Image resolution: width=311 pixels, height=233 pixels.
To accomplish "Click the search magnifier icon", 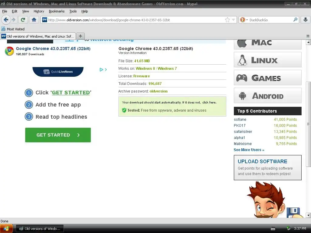I will 295,20.
